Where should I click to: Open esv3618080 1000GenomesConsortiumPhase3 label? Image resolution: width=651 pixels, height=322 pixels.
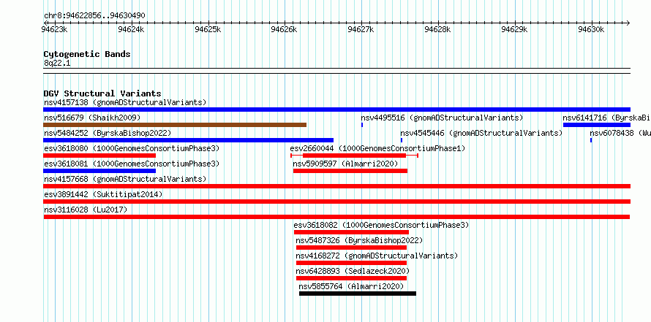coord(132,148)
